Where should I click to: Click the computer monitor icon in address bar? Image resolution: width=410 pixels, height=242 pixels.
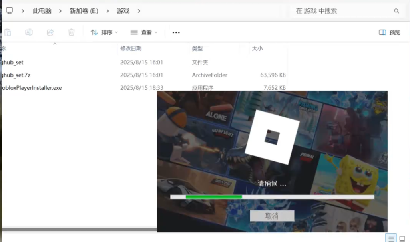pyautogui.click(x=9, y=11)
